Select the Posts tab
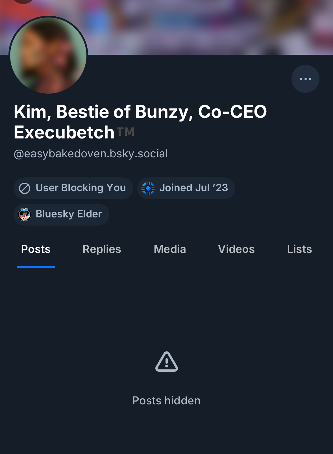Viewport: 333px width, 454px height. (36, 249)
